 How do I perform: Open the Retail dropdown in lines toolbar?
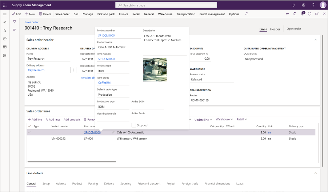(242, 119)
